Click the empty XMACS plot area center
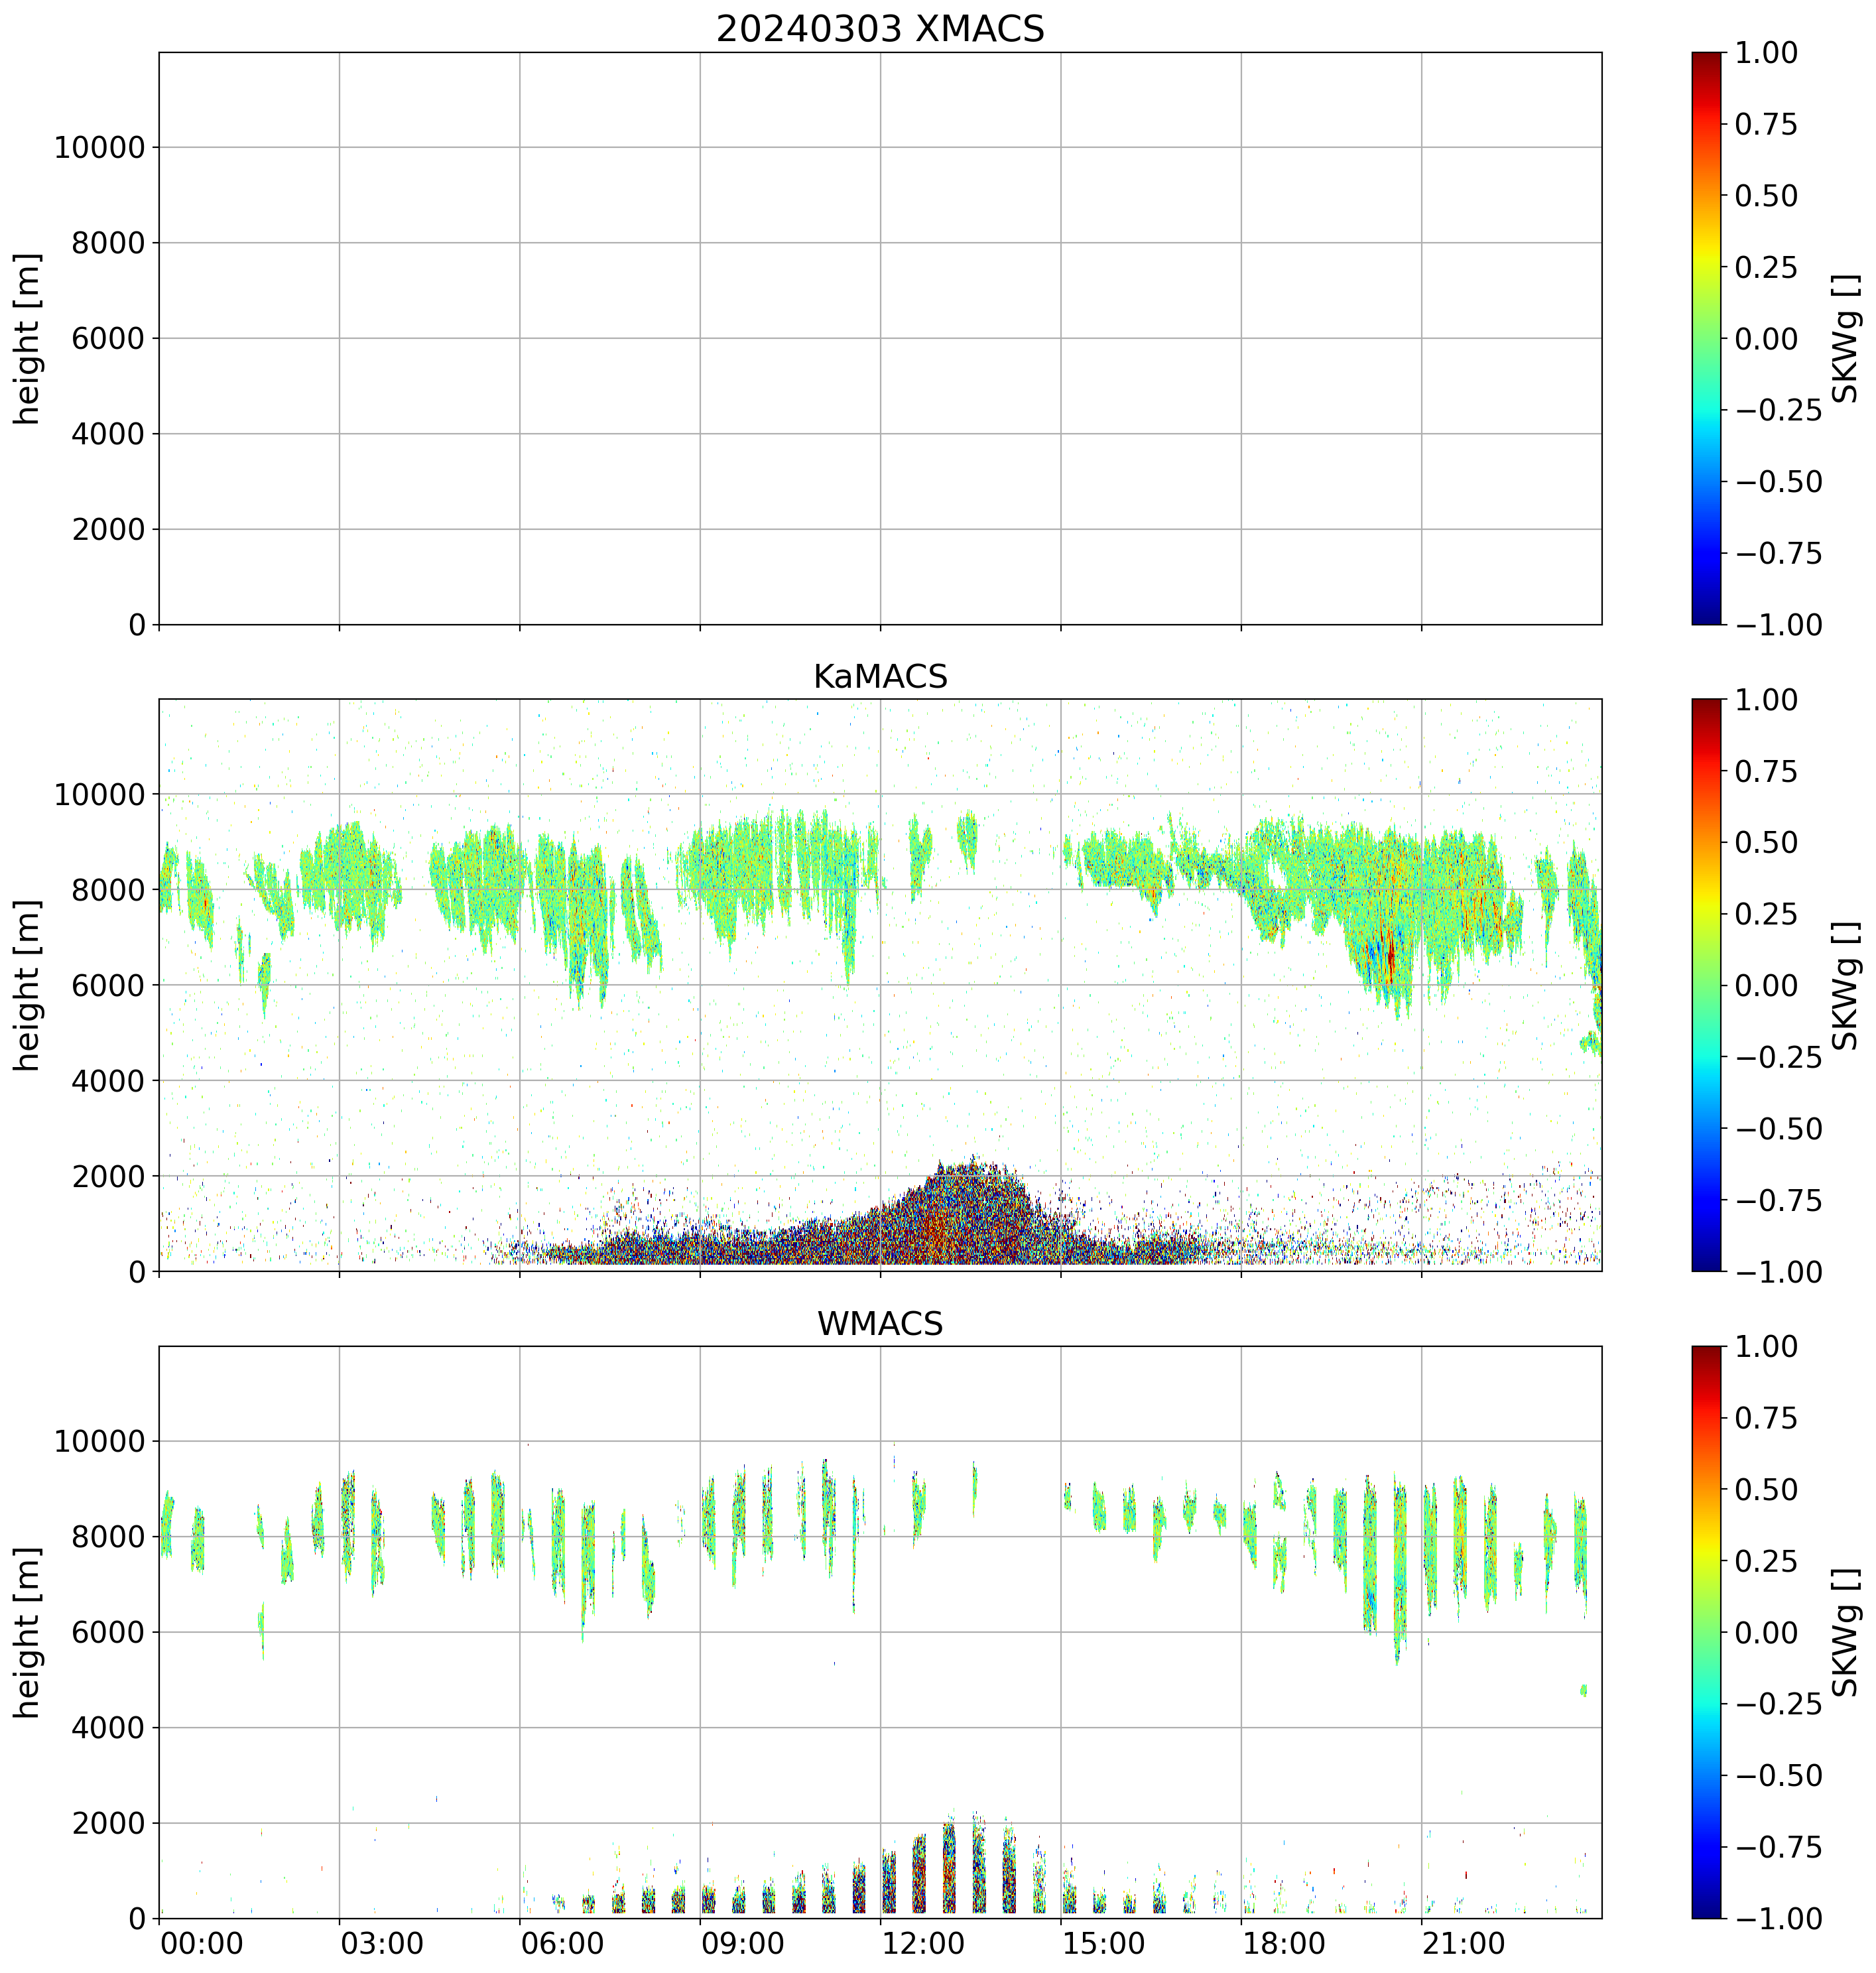1876x1973 pixels. coord(880,339)
